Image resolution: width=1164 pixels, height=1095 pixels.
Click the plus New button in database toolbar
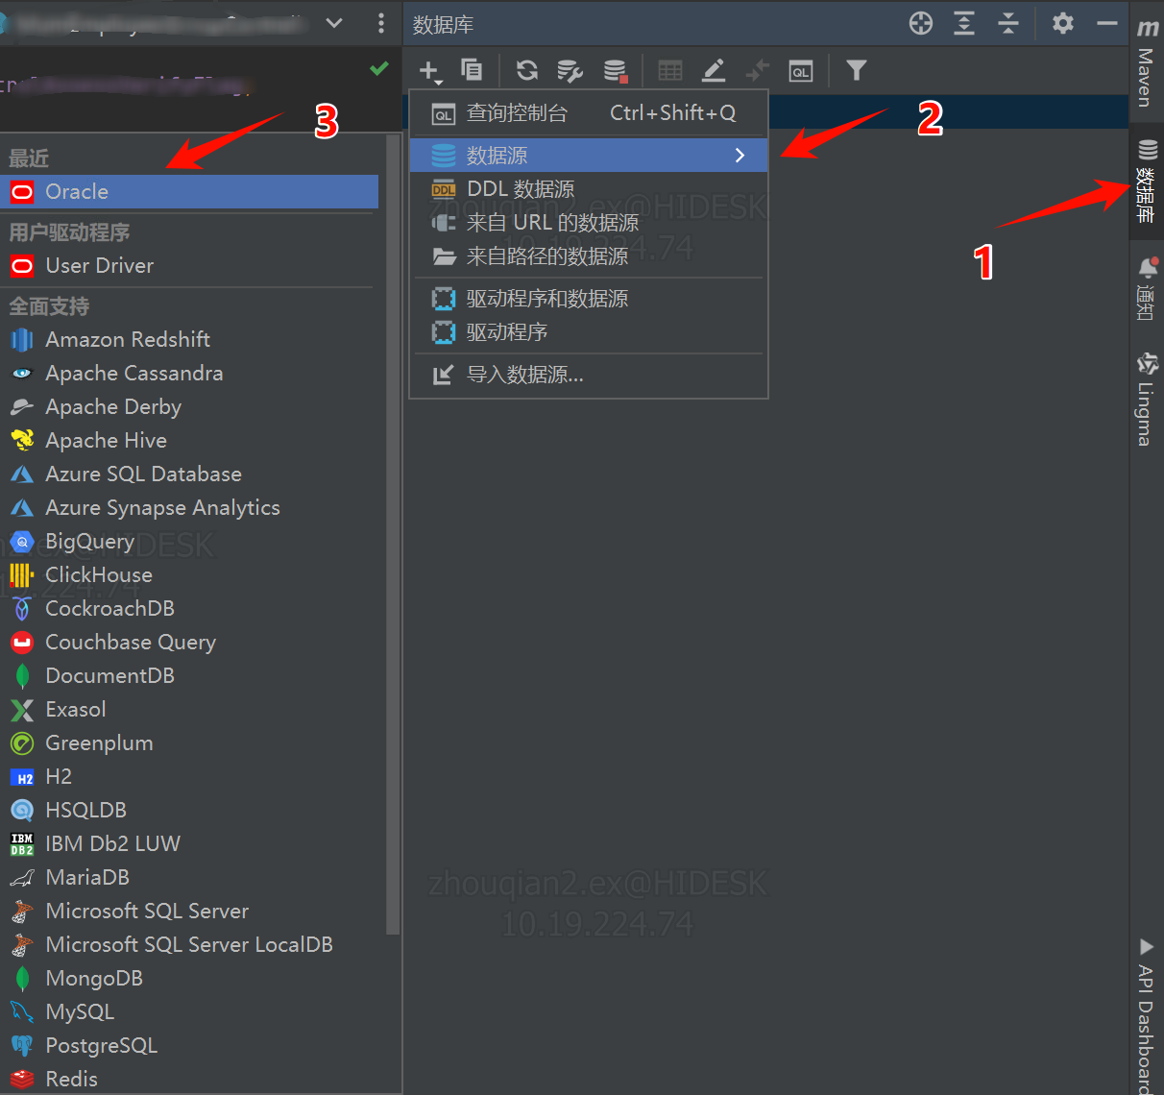coord(429,70)
